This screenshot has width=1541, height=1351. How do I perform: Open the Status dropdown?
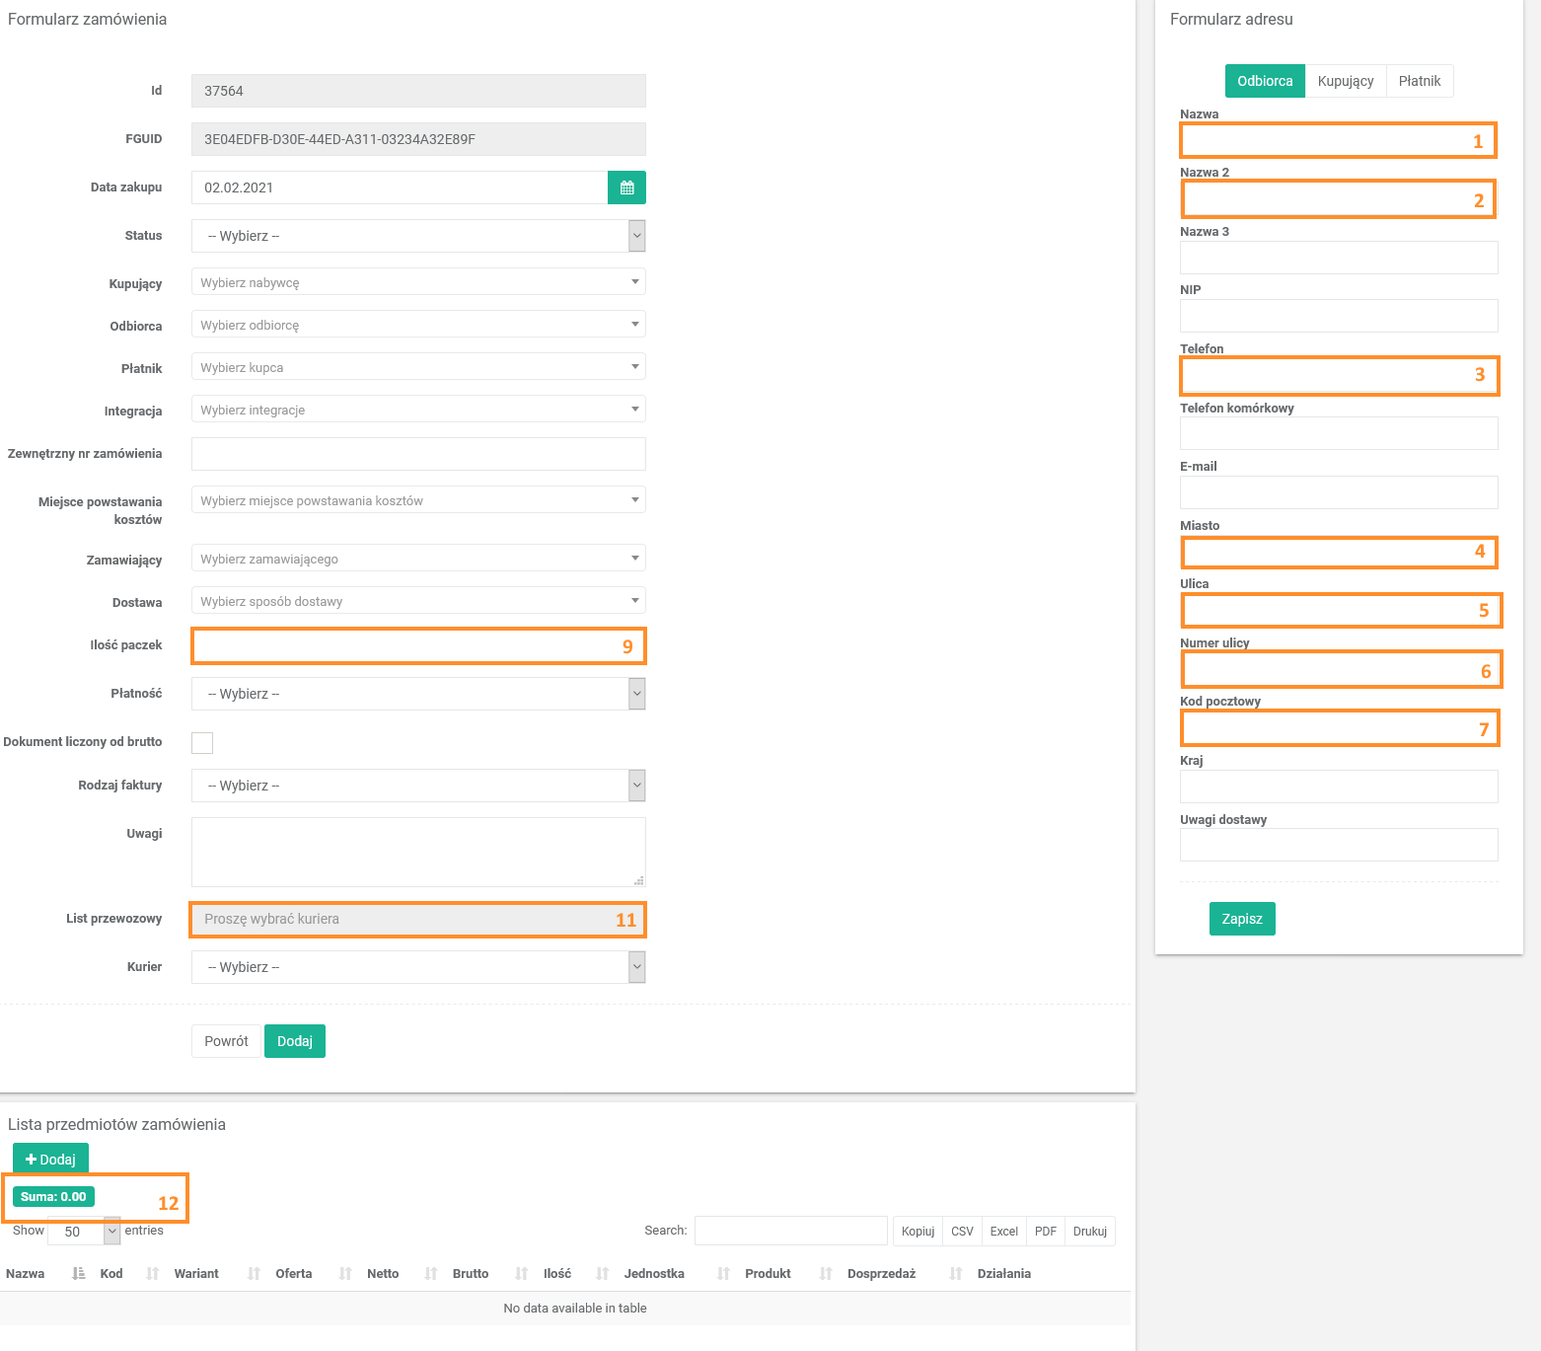pyautogui.click(x=418, y=236)
